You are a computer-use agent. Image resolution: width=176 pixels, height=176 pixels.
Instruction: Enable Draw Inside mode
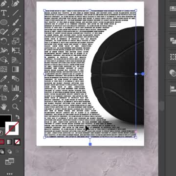click(x=17, y=152)
